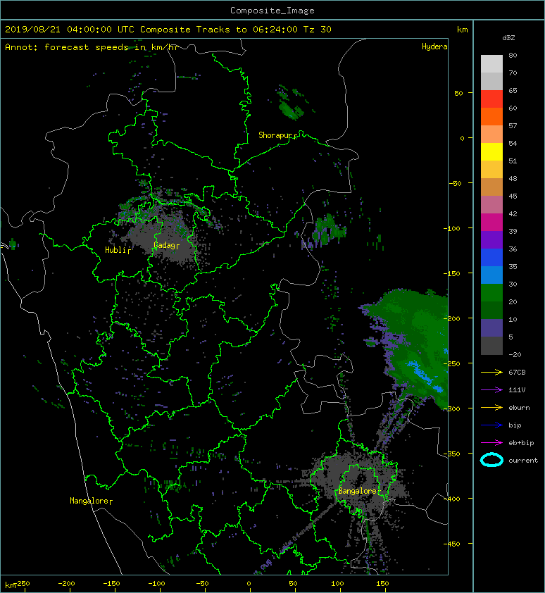Click the Mangalore city label
Viewport: 545px width, 593px height.
point(91,501)
